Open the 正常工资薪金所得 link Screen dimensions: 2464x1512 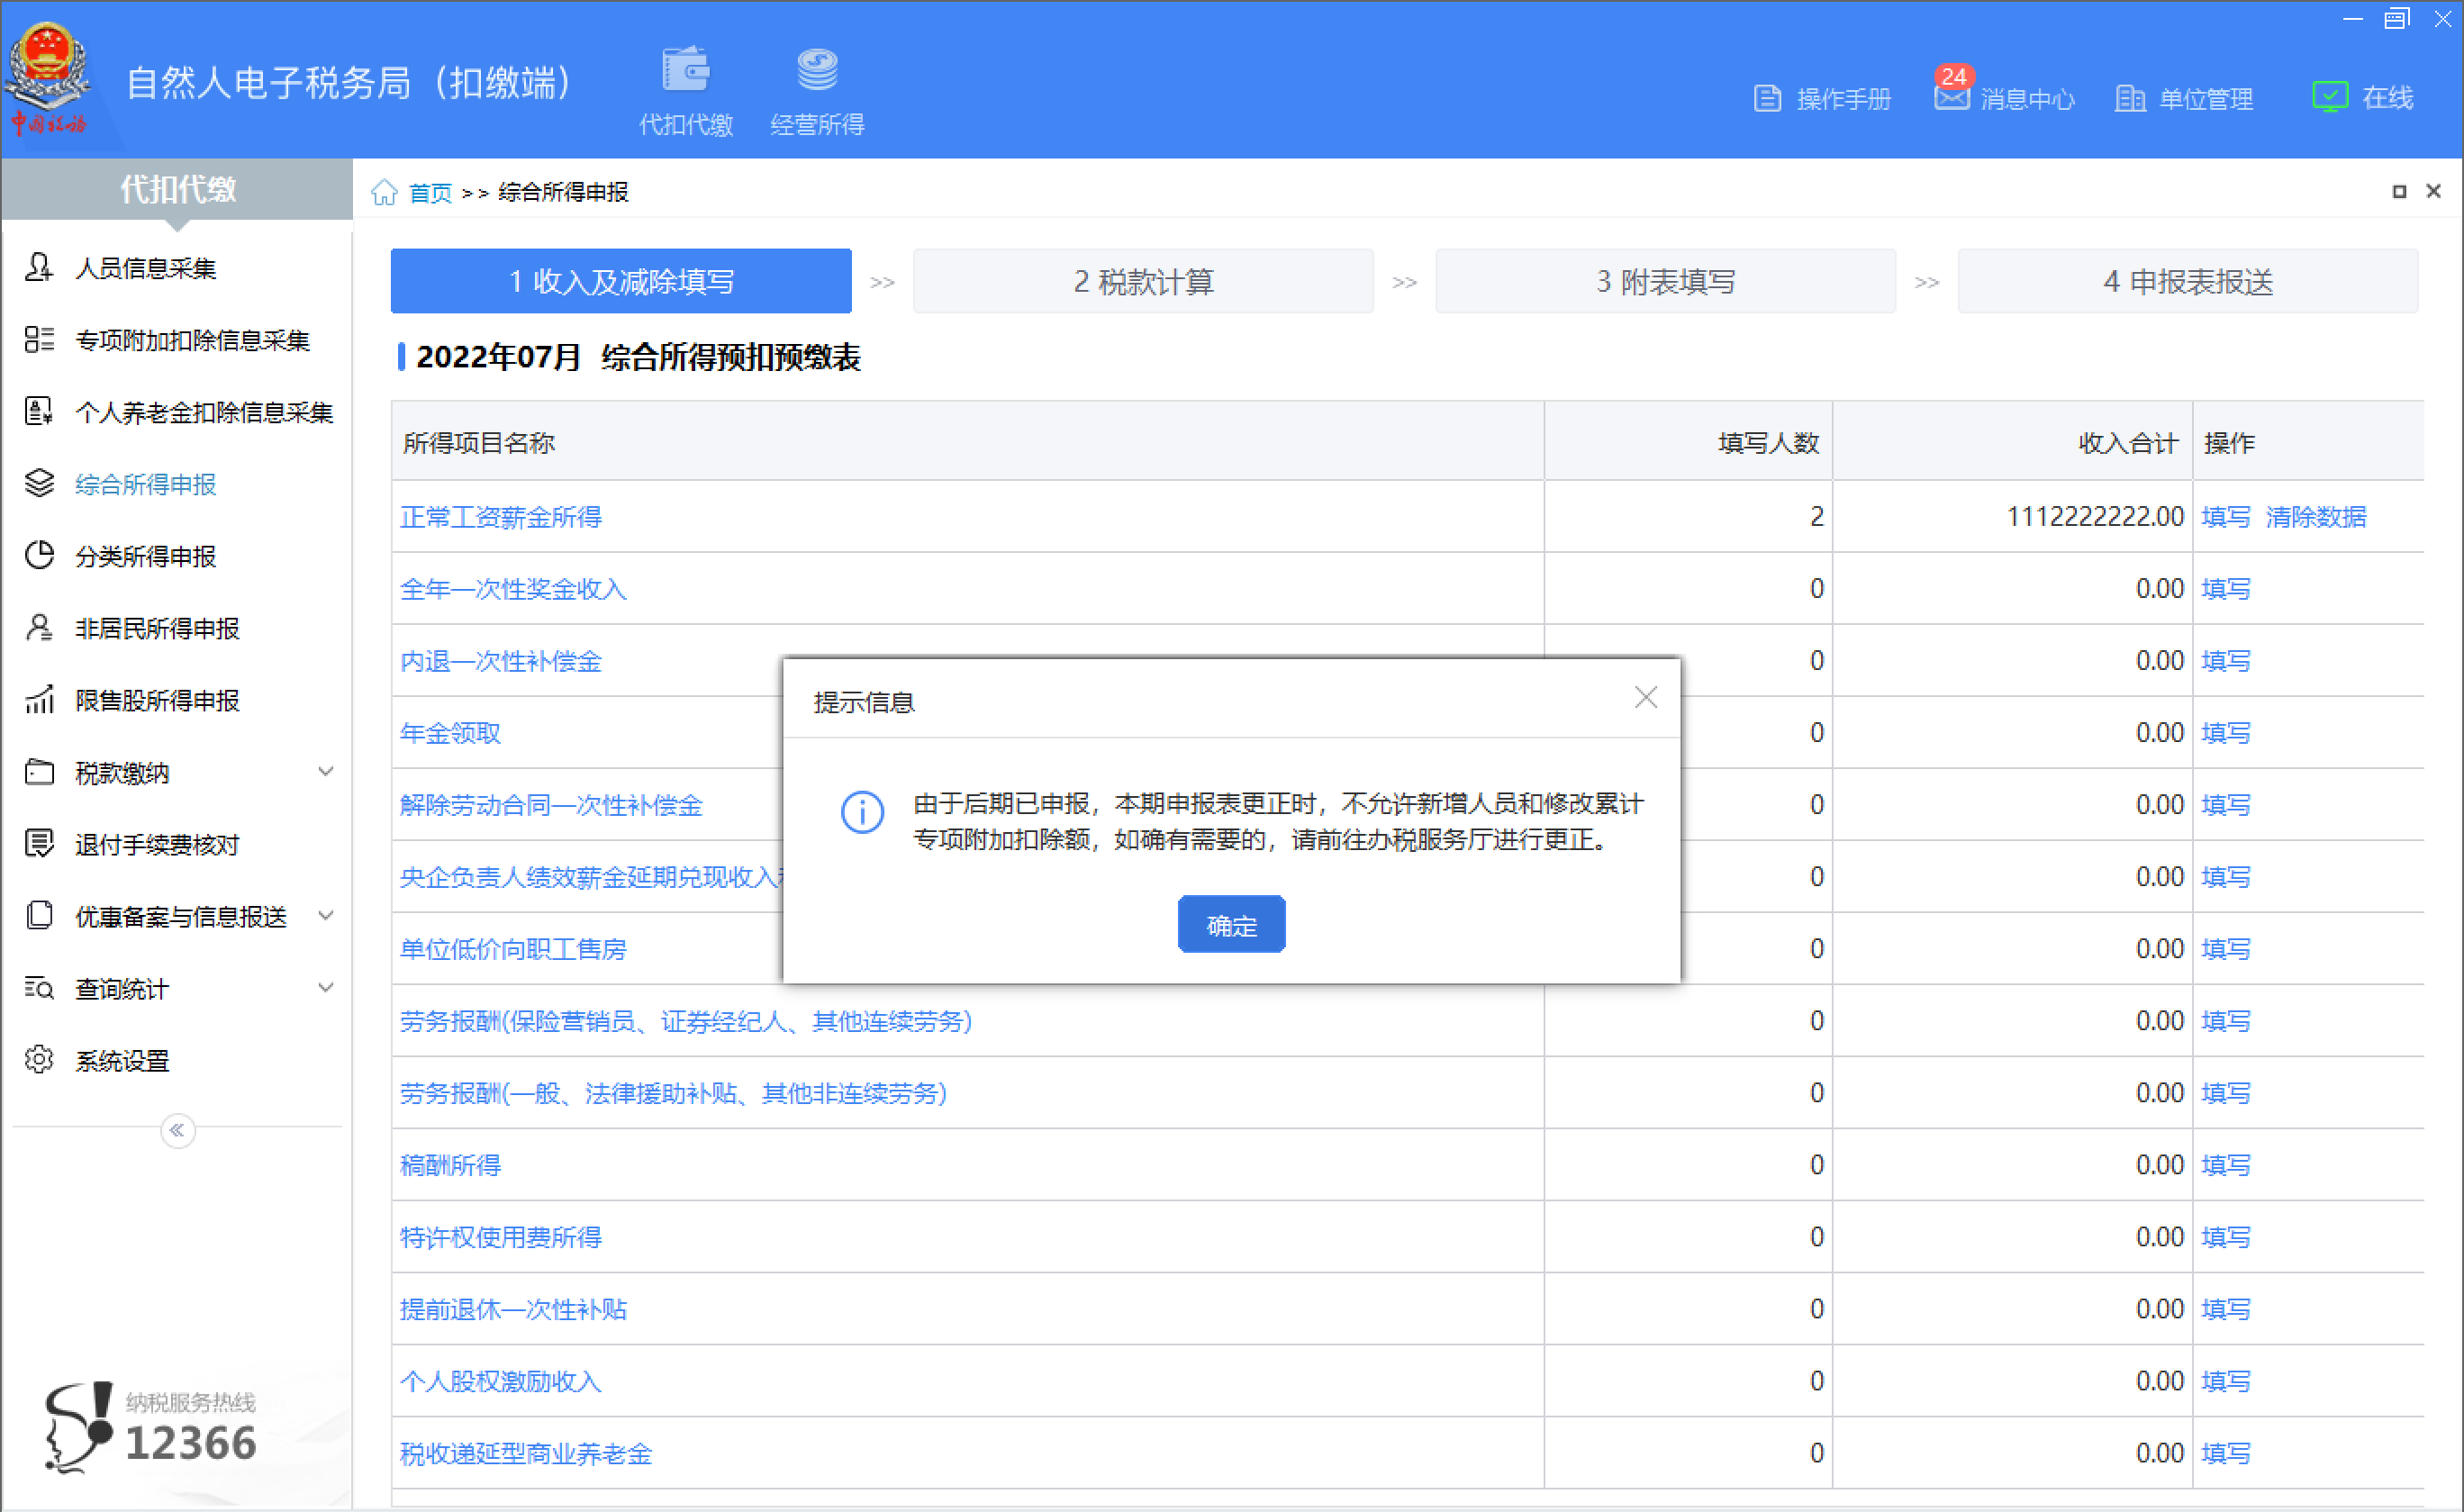coord(501,517)
